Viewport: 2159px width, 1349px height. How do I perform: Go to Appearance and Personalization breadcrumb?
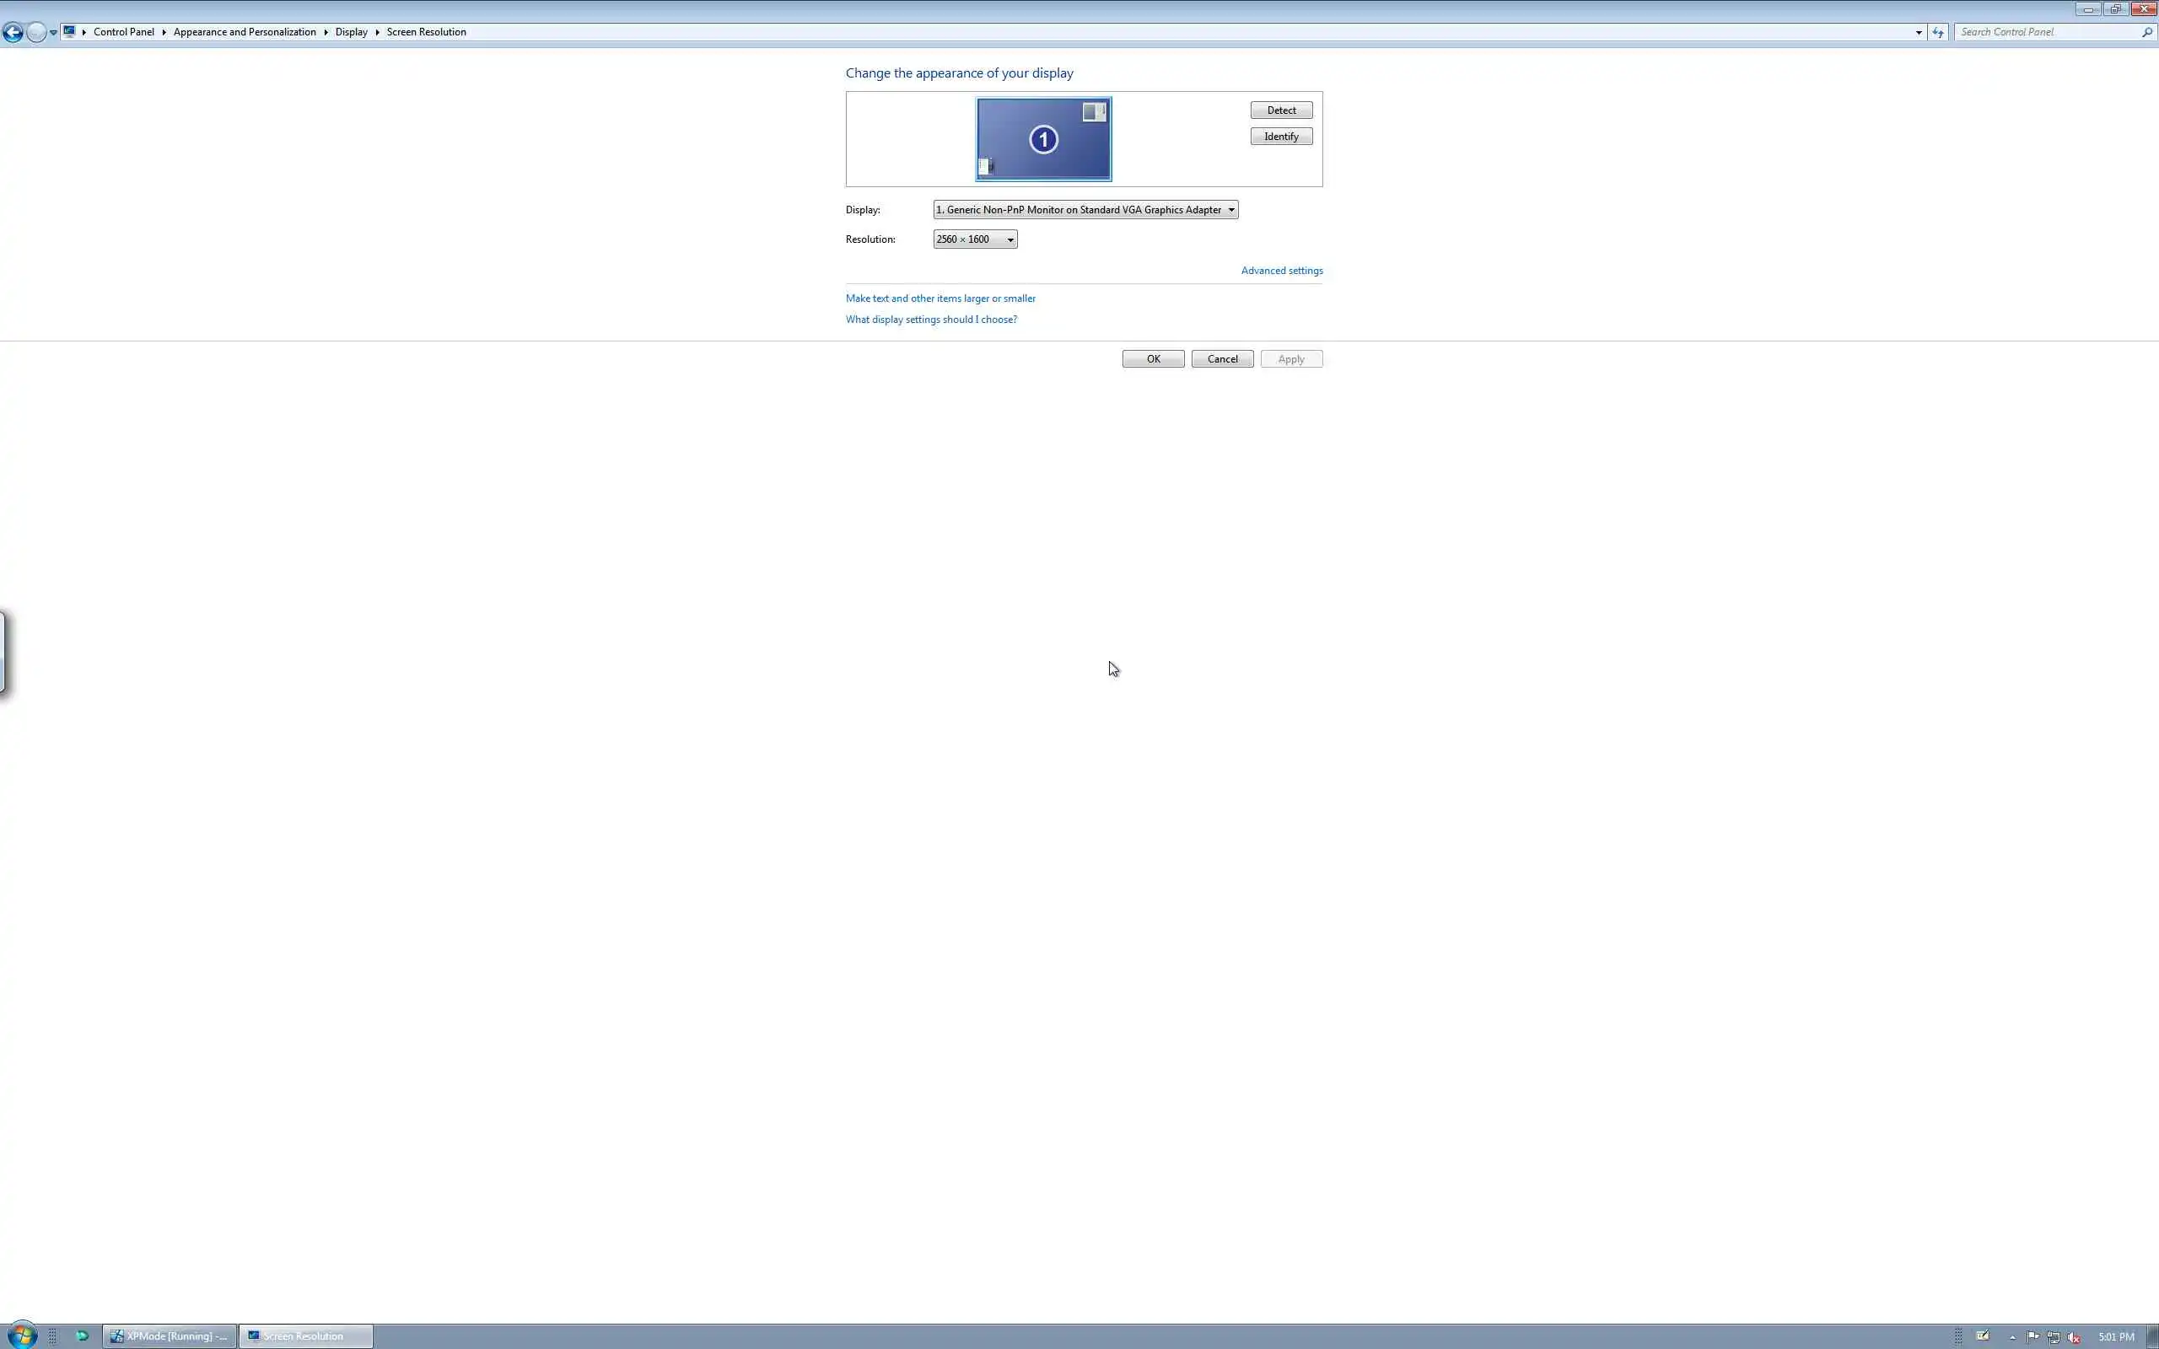245,32
